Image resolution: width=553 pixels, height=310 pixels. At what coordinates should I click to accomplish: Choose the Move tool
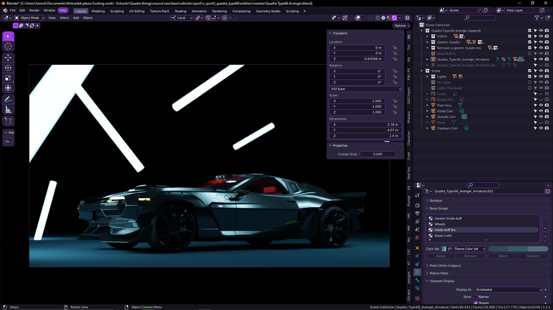(x=8, y=58)
